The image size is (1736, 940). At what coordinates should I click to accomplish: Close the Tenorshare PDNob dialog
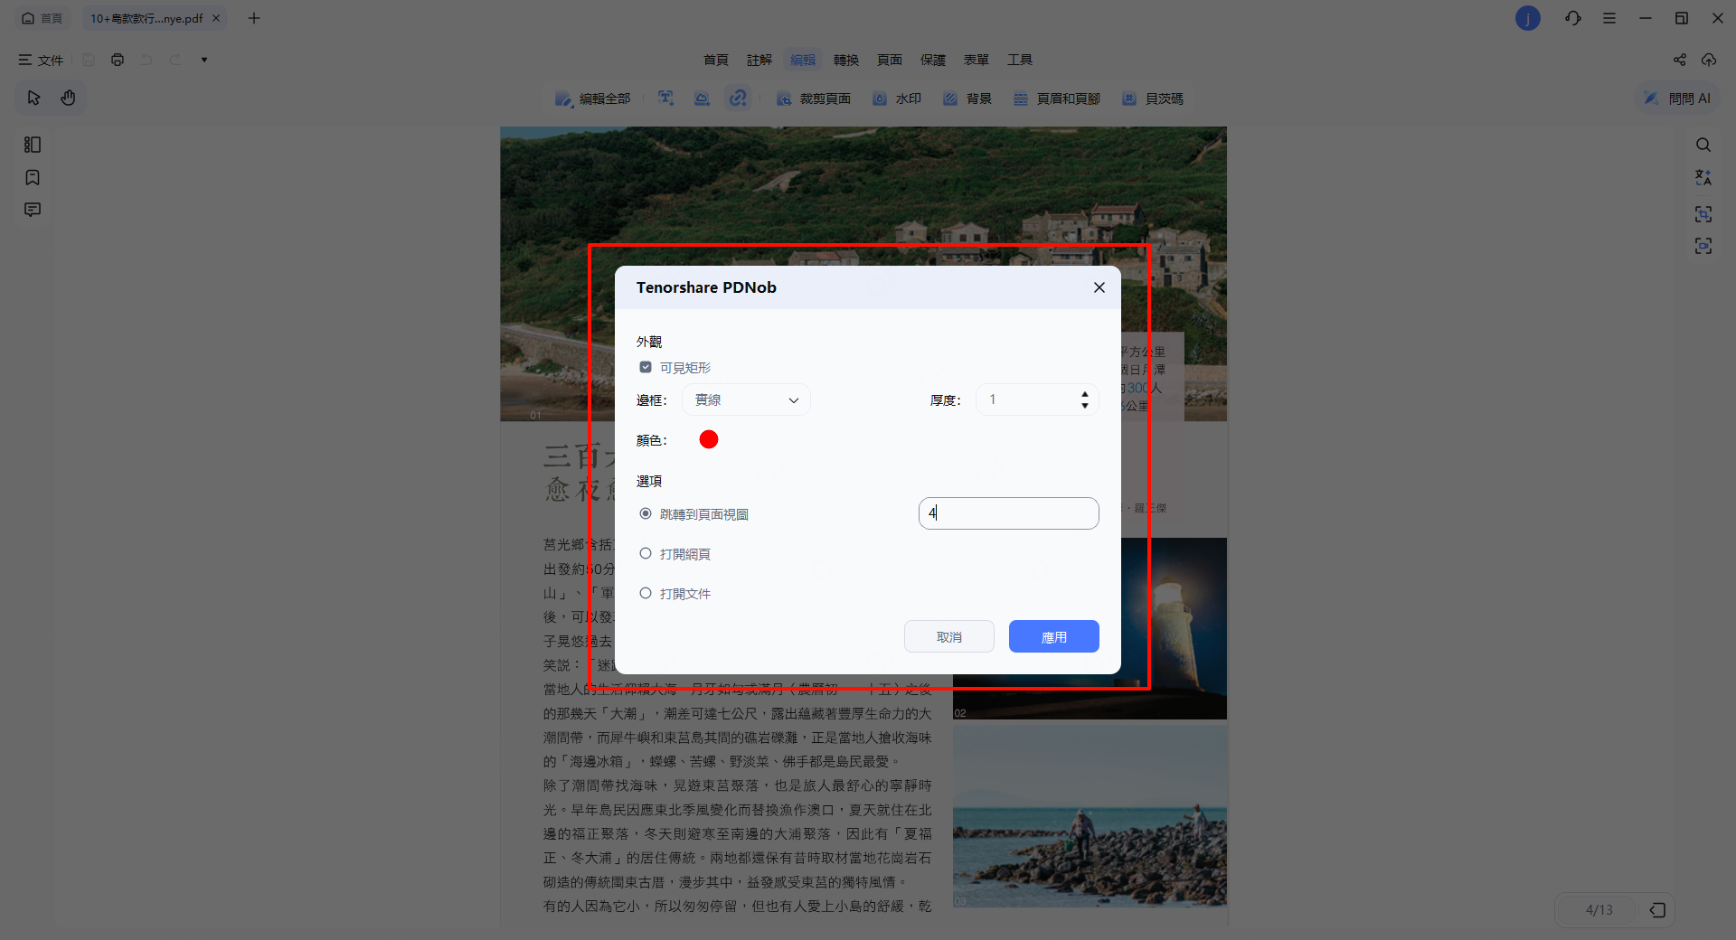[1099, 287]
